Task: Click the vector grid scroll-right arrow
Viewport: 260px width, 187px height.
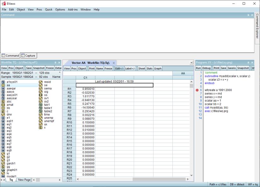Action: pyautogui.click(x=188, y=179)
